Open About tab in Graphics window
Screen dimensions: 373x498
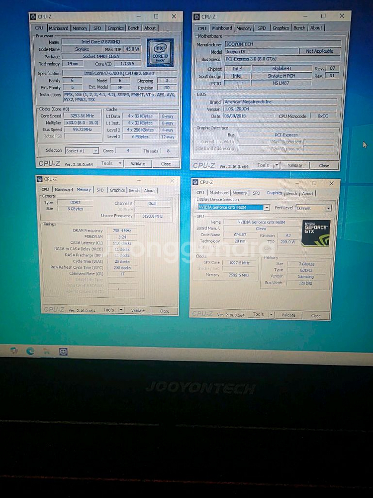click(x=307, y=193)
